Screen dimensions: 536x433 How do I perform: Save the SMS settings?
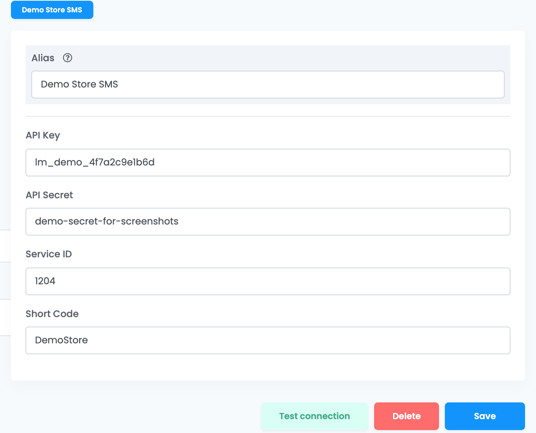click(x=485, y=416)
